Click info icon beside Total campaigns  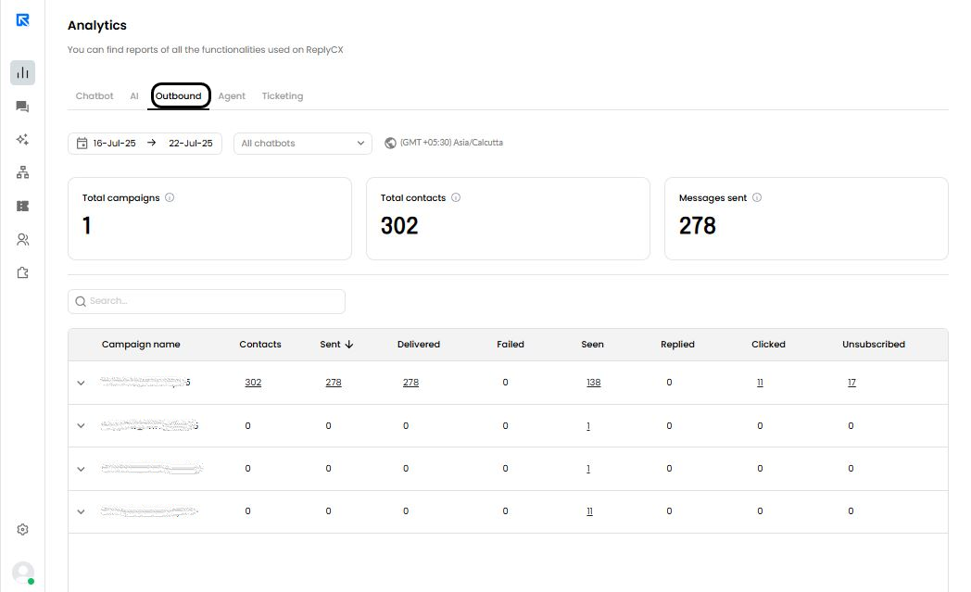pyautogui.click(x=170, y=197)
